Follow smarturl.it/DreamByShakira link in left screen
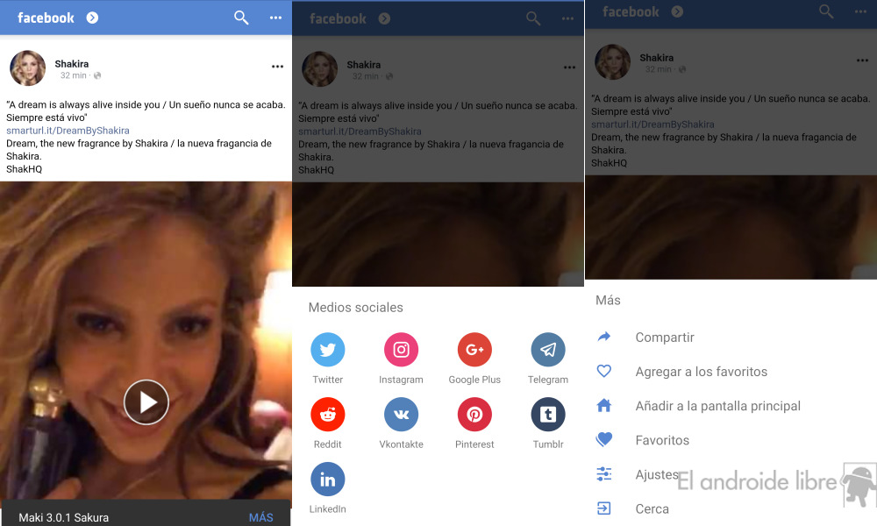The width and height of the screenshot is (877, 526). [x=68, y=131]
